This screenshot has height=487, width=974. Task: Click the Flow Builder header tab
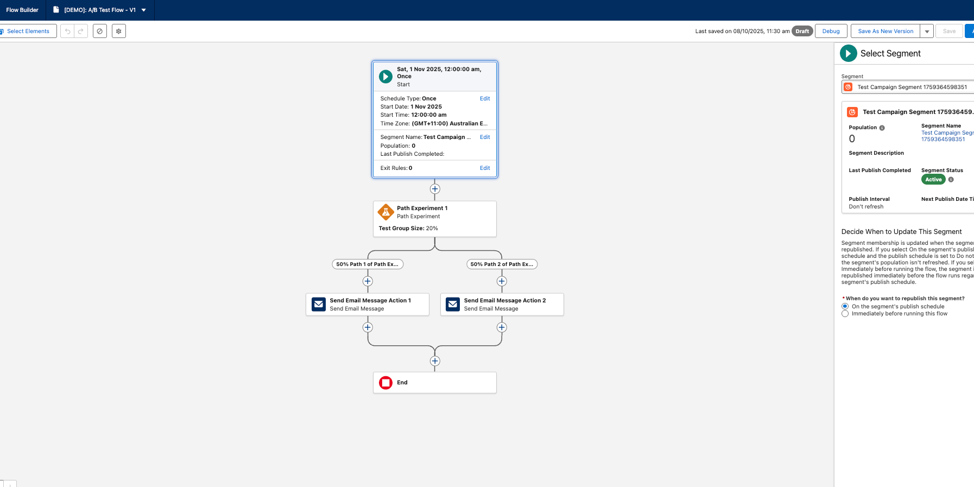22,10
